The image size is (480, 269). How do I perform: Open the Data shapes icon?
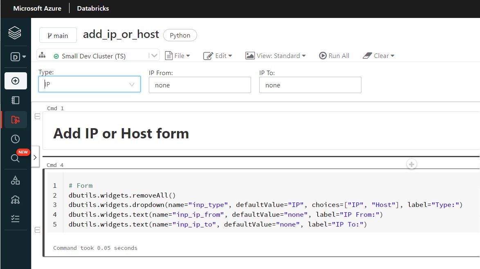tap(15, 180)
